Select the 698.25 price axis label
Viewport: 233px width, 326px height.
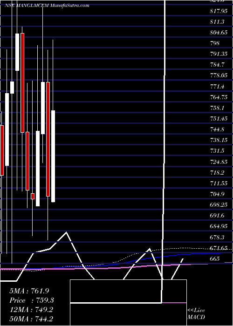pyautogui.click(x=219, y=205)
